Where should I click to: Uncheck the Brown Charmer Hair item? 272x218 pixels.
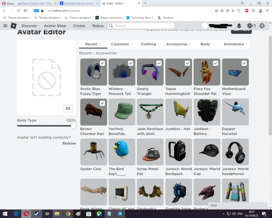tap(102, 103)
